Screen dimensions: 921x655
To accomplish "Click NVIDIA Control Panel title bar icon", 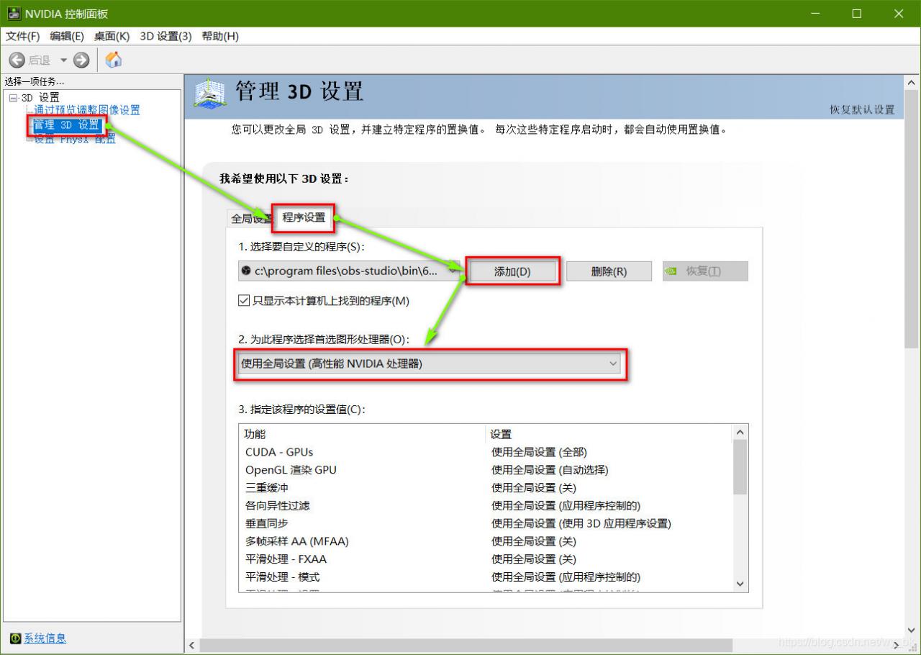I will (14, 14).
